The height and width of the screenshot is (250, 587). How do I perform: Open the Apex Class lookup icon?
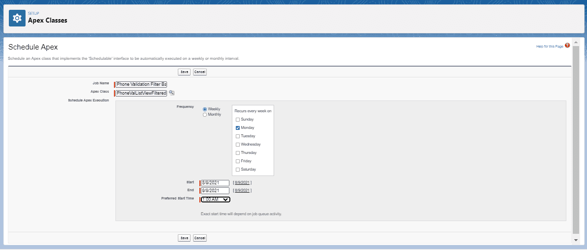coord(172,93)
